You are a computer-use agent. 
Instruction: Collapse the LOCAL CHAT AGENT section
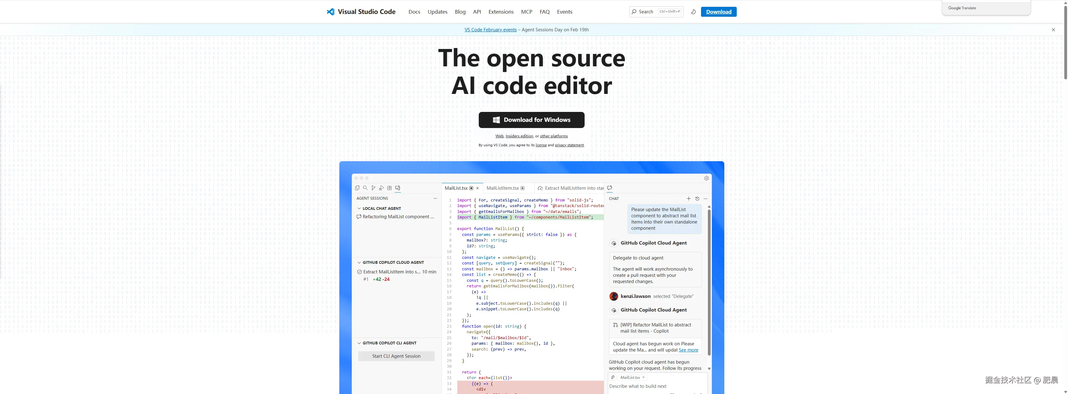coord(359,208)
